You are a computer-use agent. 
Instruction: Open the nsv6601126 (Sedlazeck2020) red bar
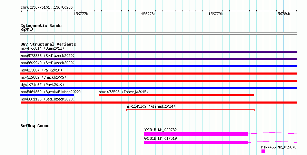click(159, 103)
